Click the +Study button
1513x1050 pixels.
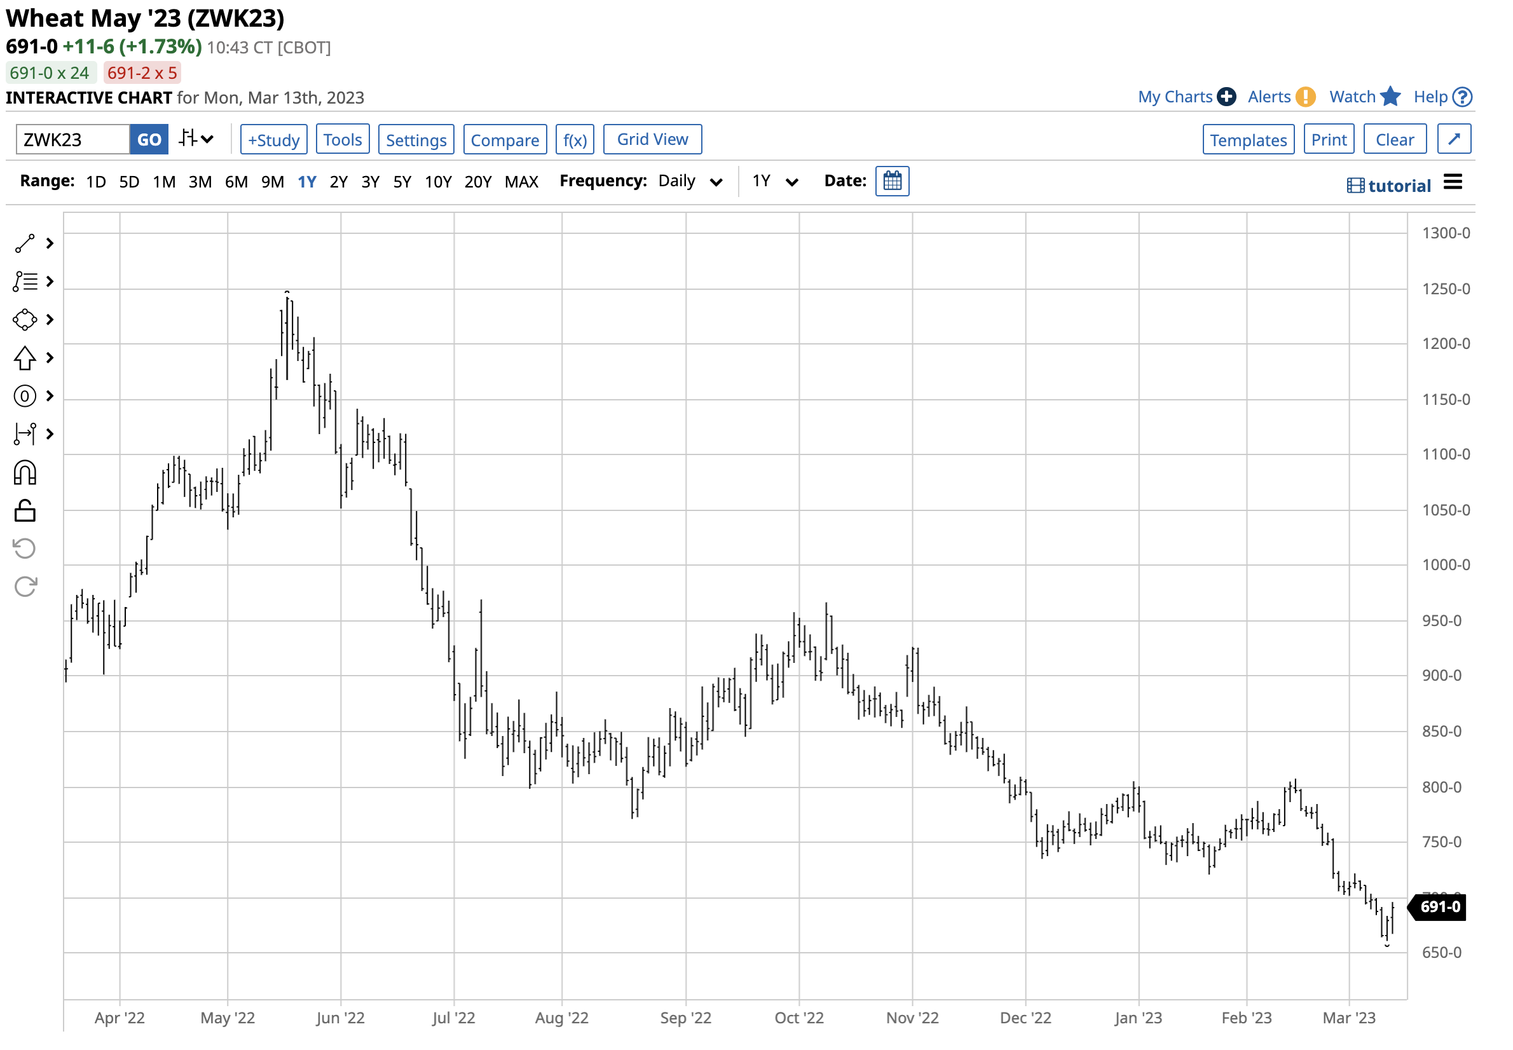[x=273, y=140]
